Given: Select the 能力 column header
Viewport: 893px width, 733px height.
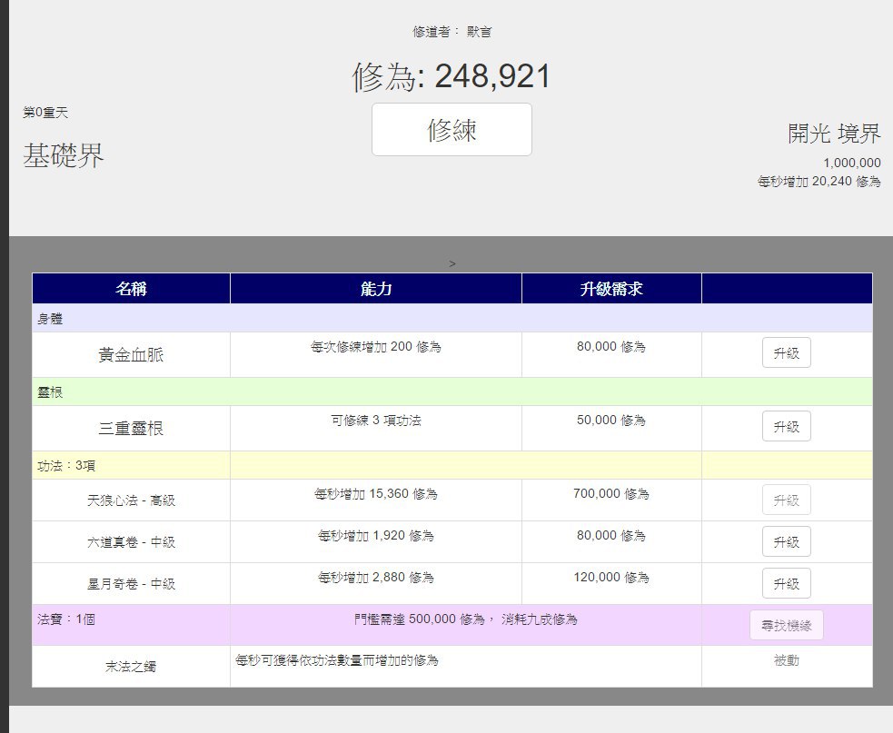Looking at the screenshot, I should click(375, 289).
